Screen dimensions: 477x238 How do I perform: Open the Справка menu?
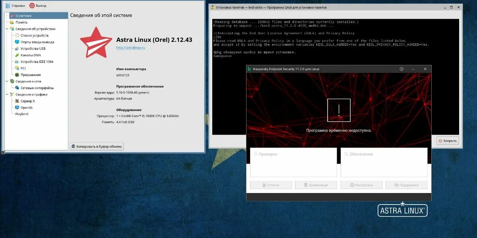15,6
